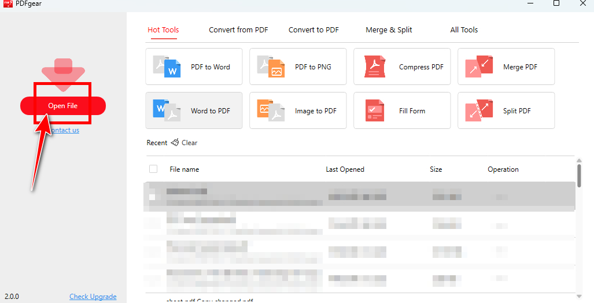
Task: Open the PDF to Word converter
Action: tap(194, 66)
